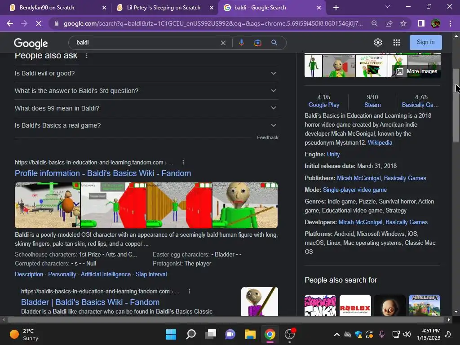Close the baldi Google Search tab
This screenshot has width=460, height=345.
coord(319,8)
